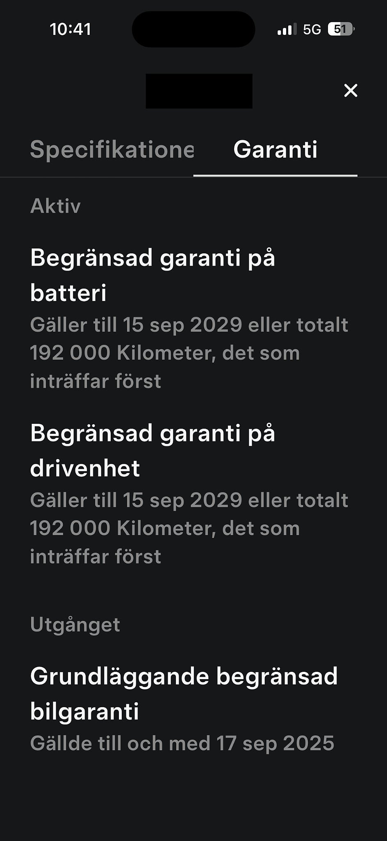387x841 pixels.
Task: Click the underline indicator beneath Garanti tab
Action: click(275, 175)
